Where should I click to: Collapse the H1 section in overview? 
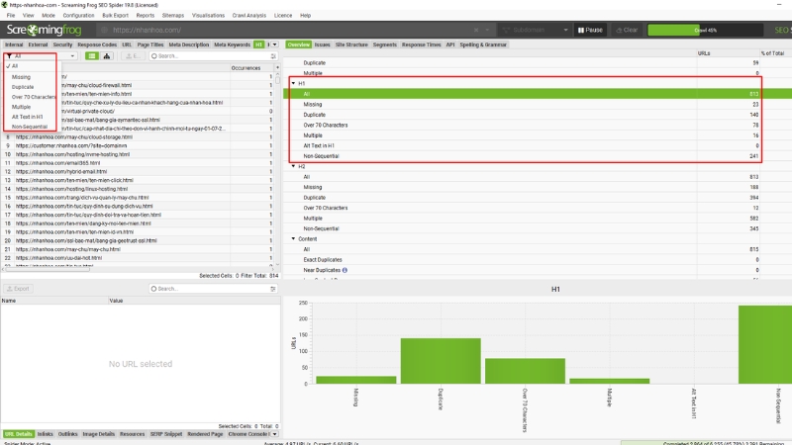click(293, 83)
